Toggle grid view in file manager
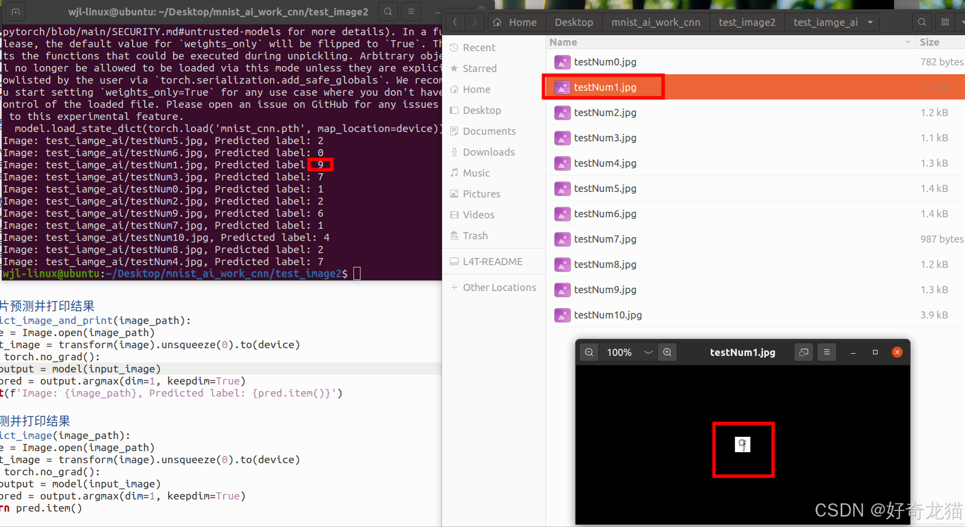Image resolution: width=965 pixels, height=527 pixels. [x=945, y=23]
